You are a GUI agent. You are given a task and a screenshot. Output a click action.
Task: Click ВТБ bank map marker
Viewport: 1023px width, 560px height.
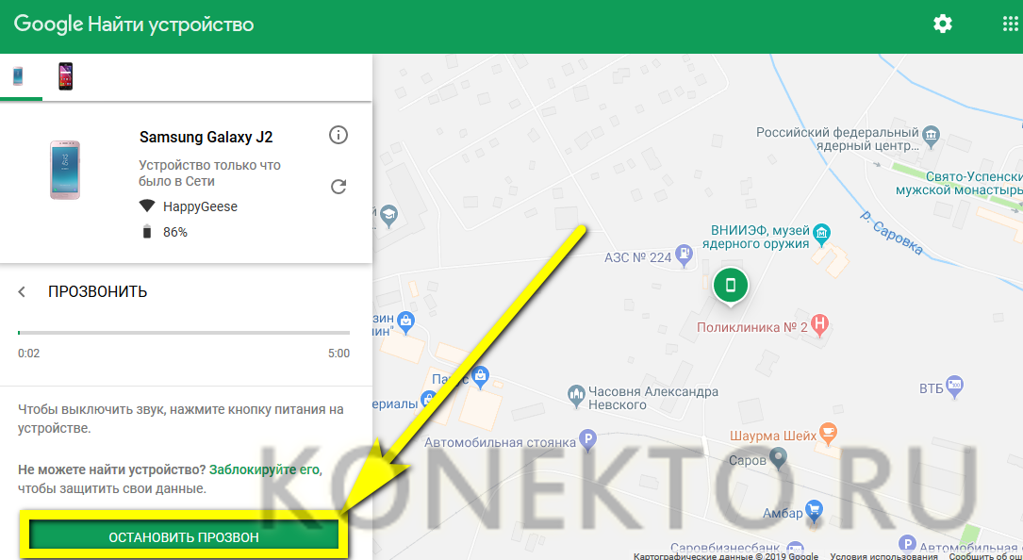tap(955, 386)
